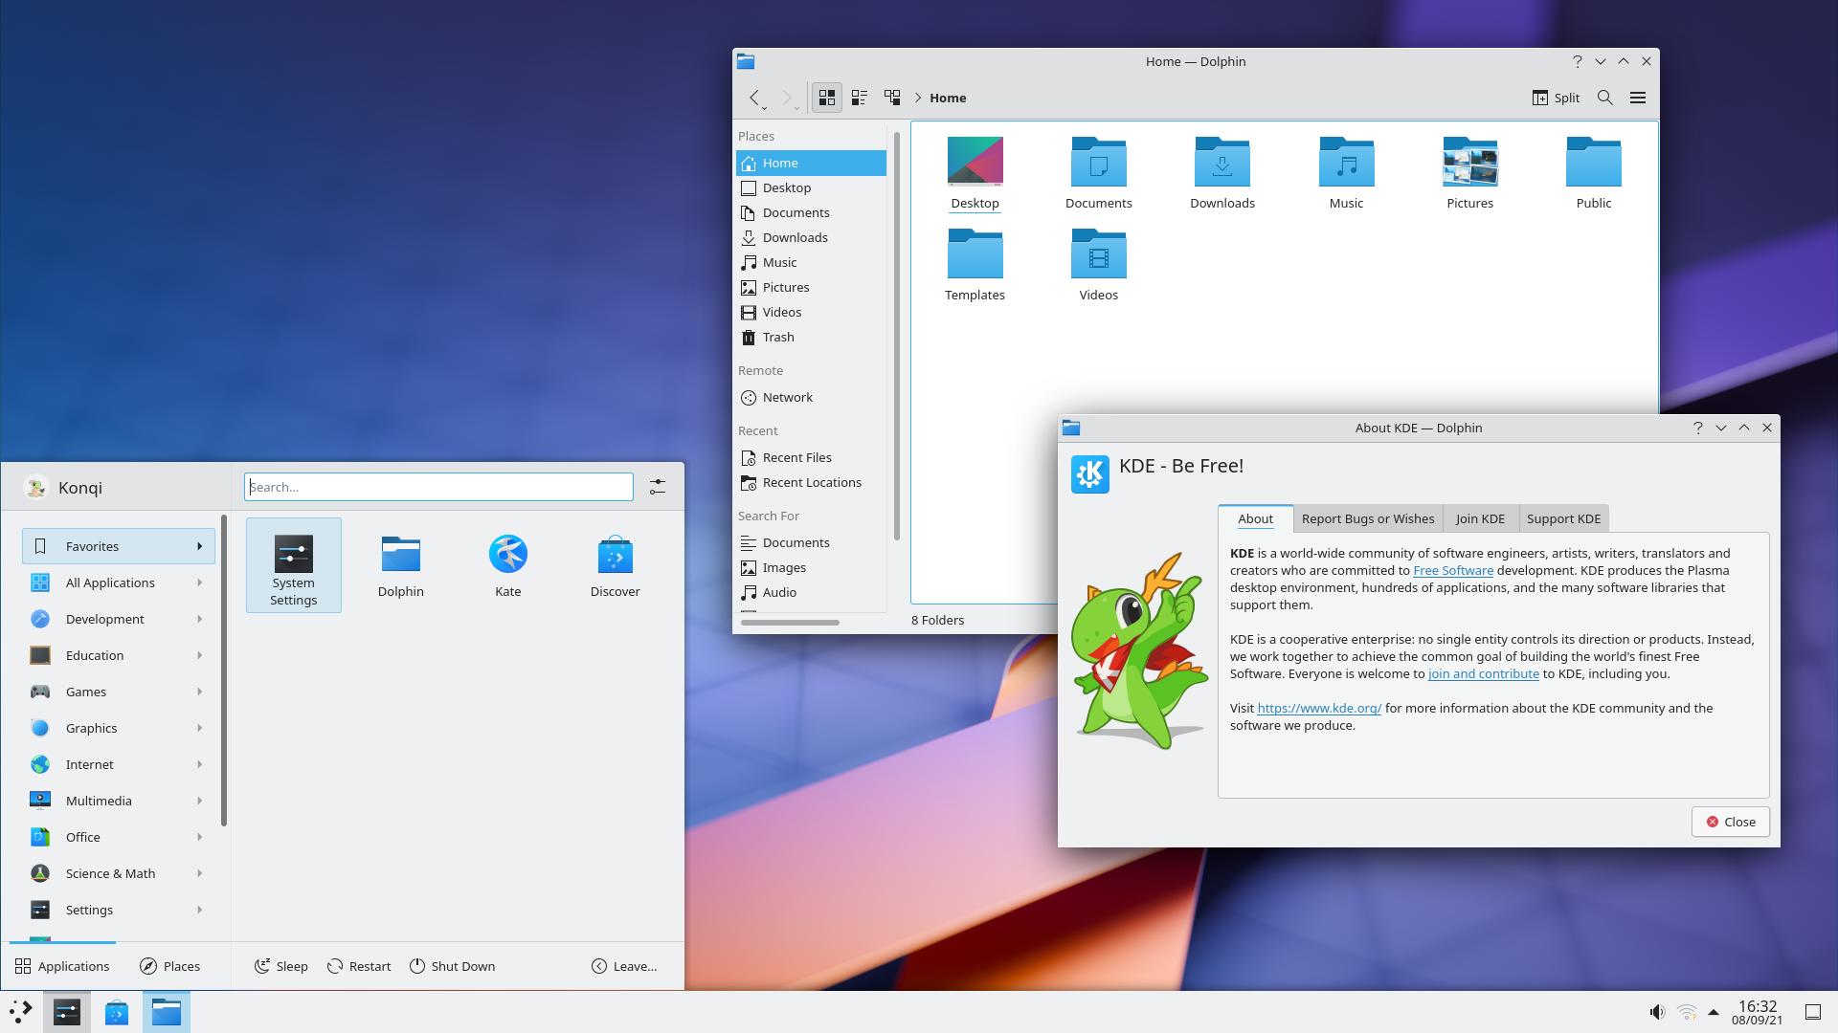Viewport: 1838px width, 1033px height.
Task: Switch launcher to Places view
Action: pos(169,966)
